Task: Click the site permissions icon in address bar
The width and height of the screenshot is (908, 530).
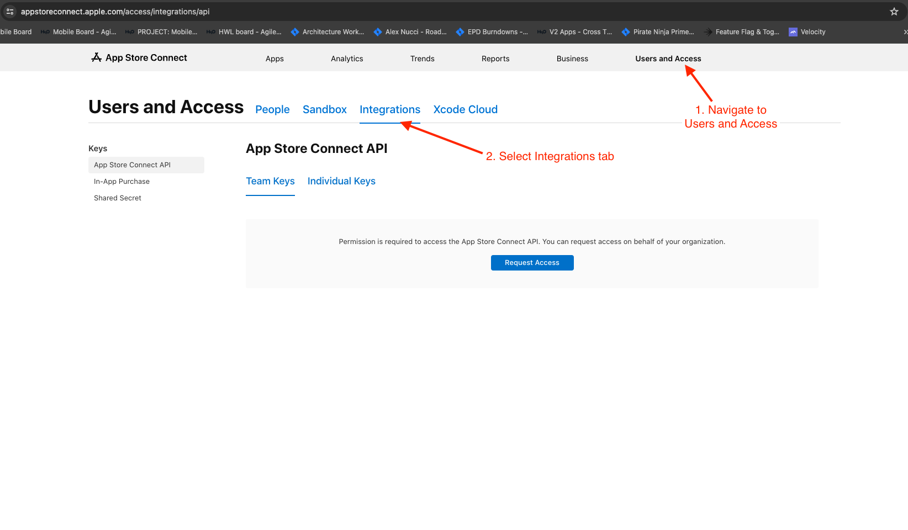Action: 10,11
